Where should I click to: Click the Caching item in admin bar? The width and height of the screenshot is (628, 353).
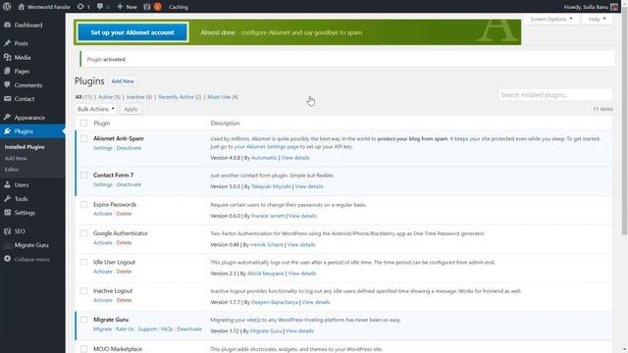179,7
